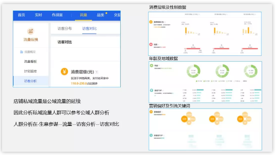The height and width of the screenshot is (155, 277).
Task: Click the 流量概况 folder icon in sidebar
Action: tap(21, 52)
